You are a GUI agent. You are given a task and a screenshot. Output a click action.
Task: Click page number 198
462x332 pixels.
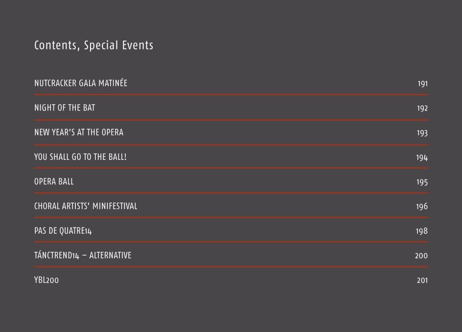(x=422, y=231)
